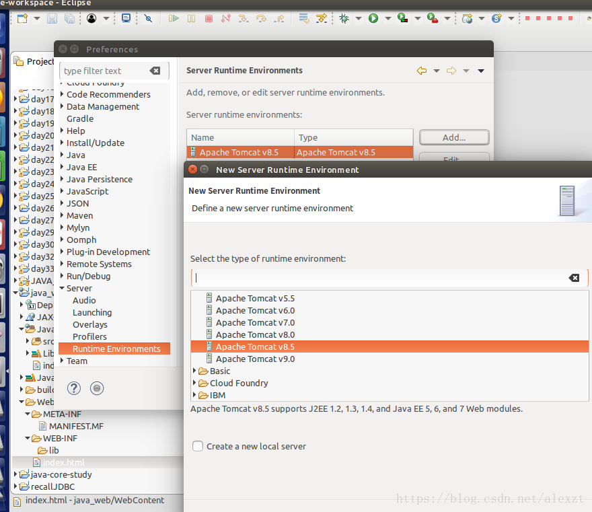Screen dimensions: 592x512
Task: Click the Open Console monitor icon
Action: pos(126,18)
